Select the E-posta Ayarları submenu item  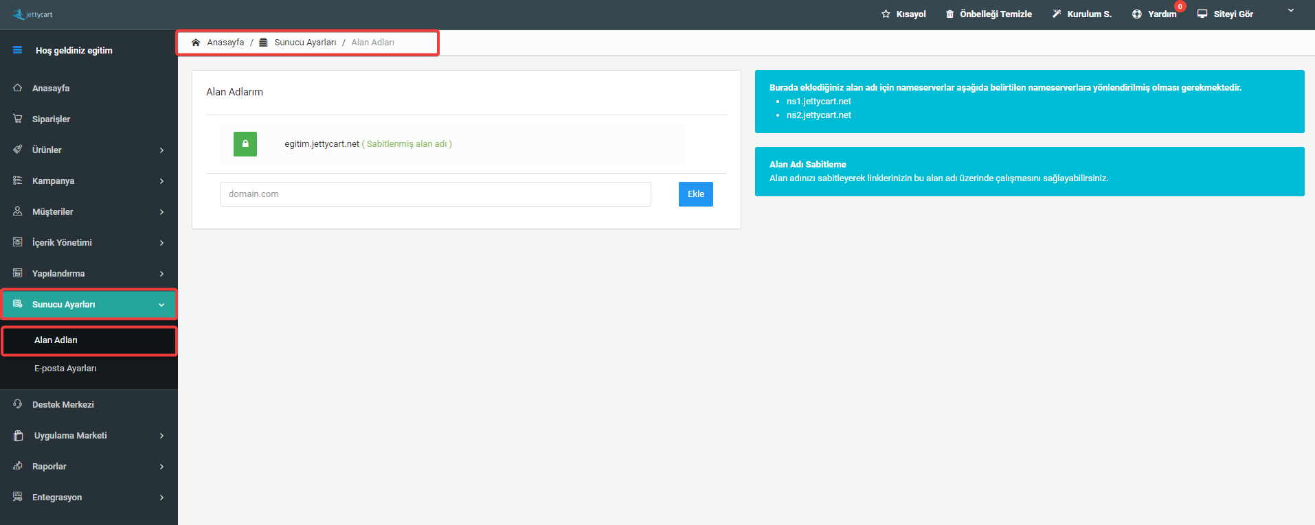65,369
